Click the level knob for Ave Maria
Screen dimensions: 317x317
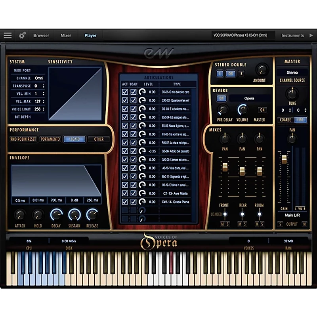(x=142, y=193)
